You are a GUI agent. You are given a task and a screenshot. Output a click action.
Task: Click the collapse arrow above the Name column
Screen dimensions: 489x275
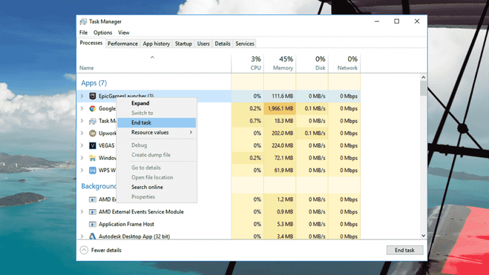click(152, 56)
